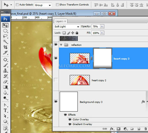Show the heart copy 2 layer
Screen dimensions: 148x133
[56, 80]
